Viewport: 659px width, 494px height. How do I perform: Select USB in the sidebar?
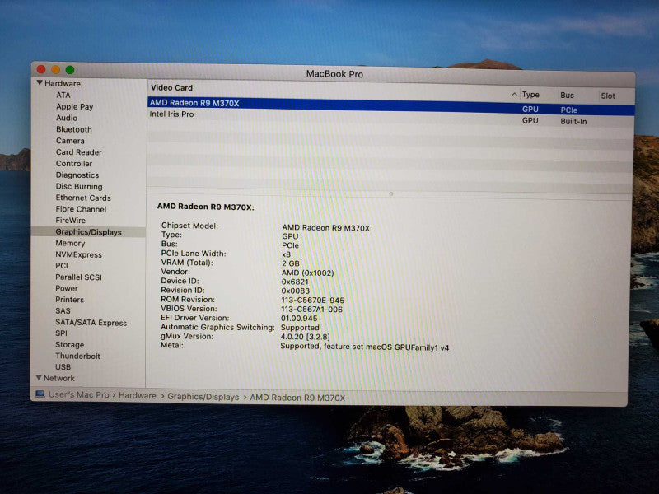tap(63, 366)
